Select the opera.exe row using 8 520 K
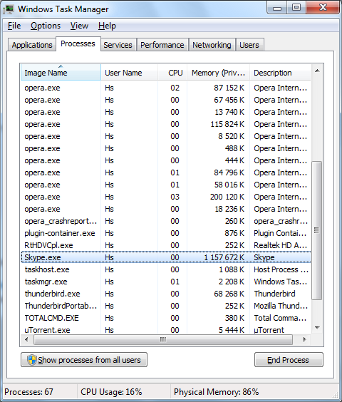Viewport: 342px width, 402px height. (166, 136)
